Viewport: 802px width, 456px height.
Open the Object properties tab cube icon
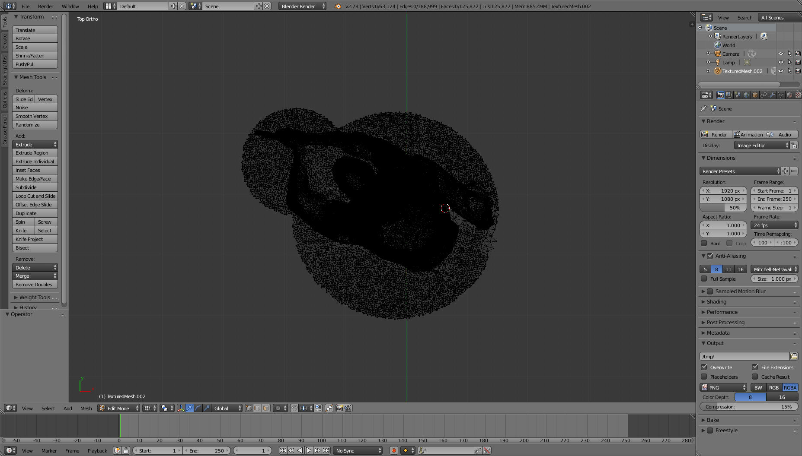(x=755, y=95)
